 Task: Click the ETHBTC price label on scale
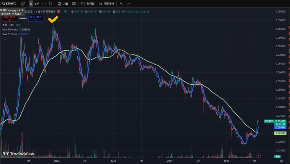pyautogui.click(x=269, y=121)
